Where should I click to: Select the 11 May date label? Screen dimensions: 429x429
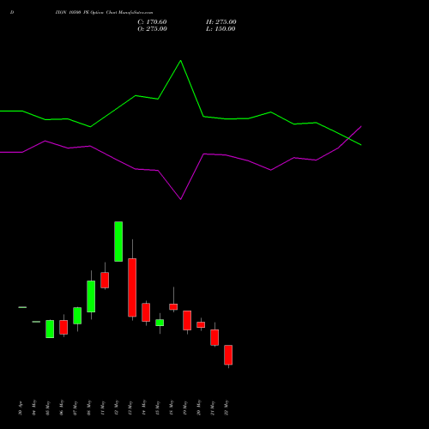[103, 408]
